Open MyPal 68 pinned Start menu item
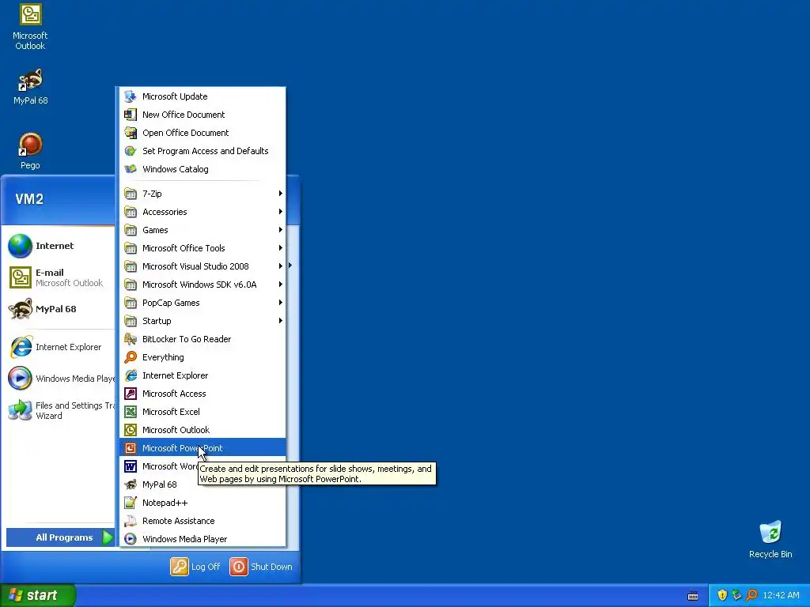The width and height of the screenshot is (810, 607). [60, 309]
